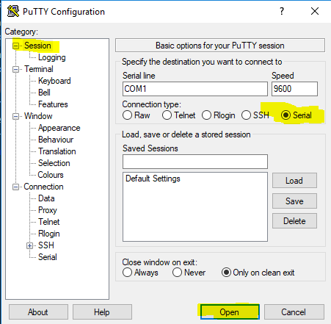The width and height of the screenshot is (331, 324).
Task: Expand the SSH tree node
Action: pyautogui.click(x=29, y=245)
